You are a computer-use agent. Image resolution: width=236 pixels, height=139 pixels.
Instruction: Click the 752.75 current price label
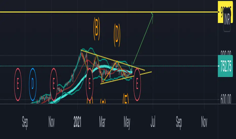coord(225,66)
